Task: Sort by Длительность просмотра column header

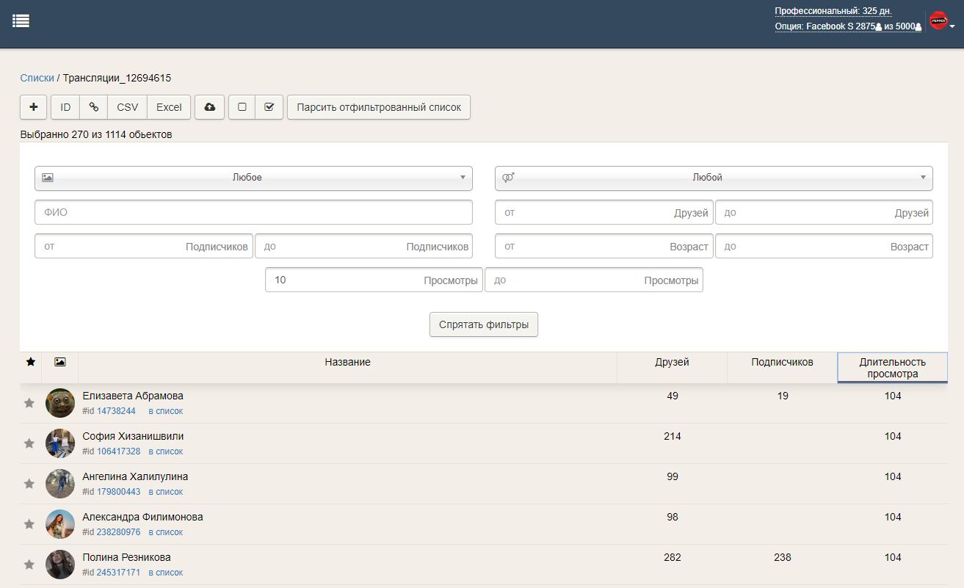Action: point(892,368)
